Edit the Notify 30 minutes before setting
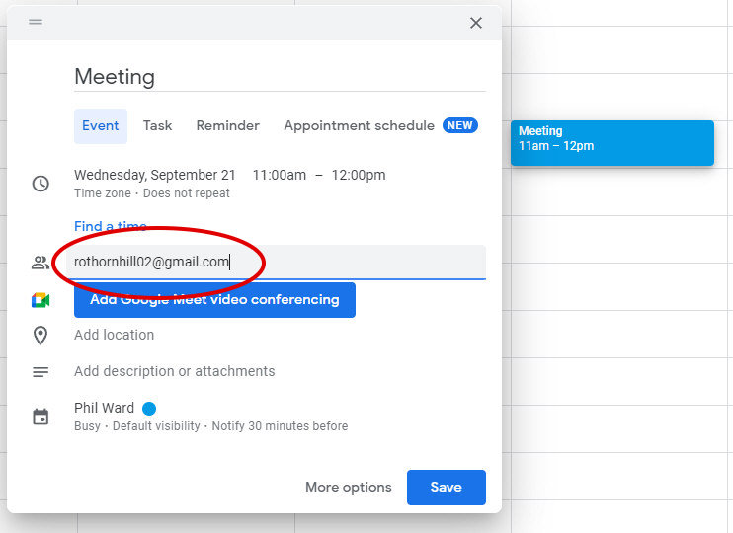Screen dimensions: 733x533 [x=280, y=426]
